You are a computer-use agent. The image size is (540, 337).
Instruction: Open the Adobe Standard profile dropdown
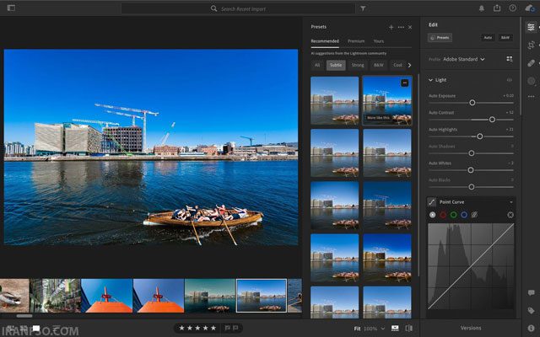tap(464, 59)
